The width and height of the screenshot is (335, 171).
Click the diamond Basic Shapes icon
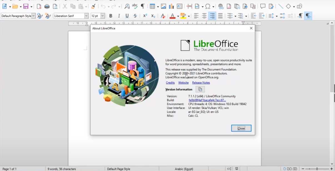pos(288,6)
